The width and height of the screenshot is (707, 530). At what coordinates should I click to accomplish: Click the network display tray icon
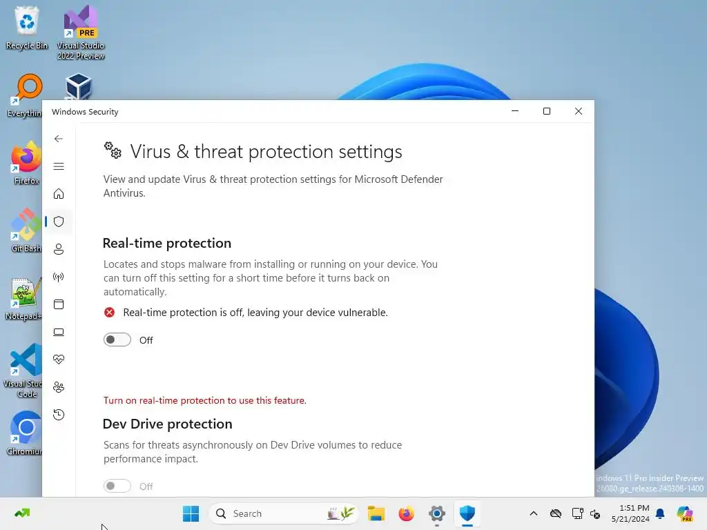point(578,513)
